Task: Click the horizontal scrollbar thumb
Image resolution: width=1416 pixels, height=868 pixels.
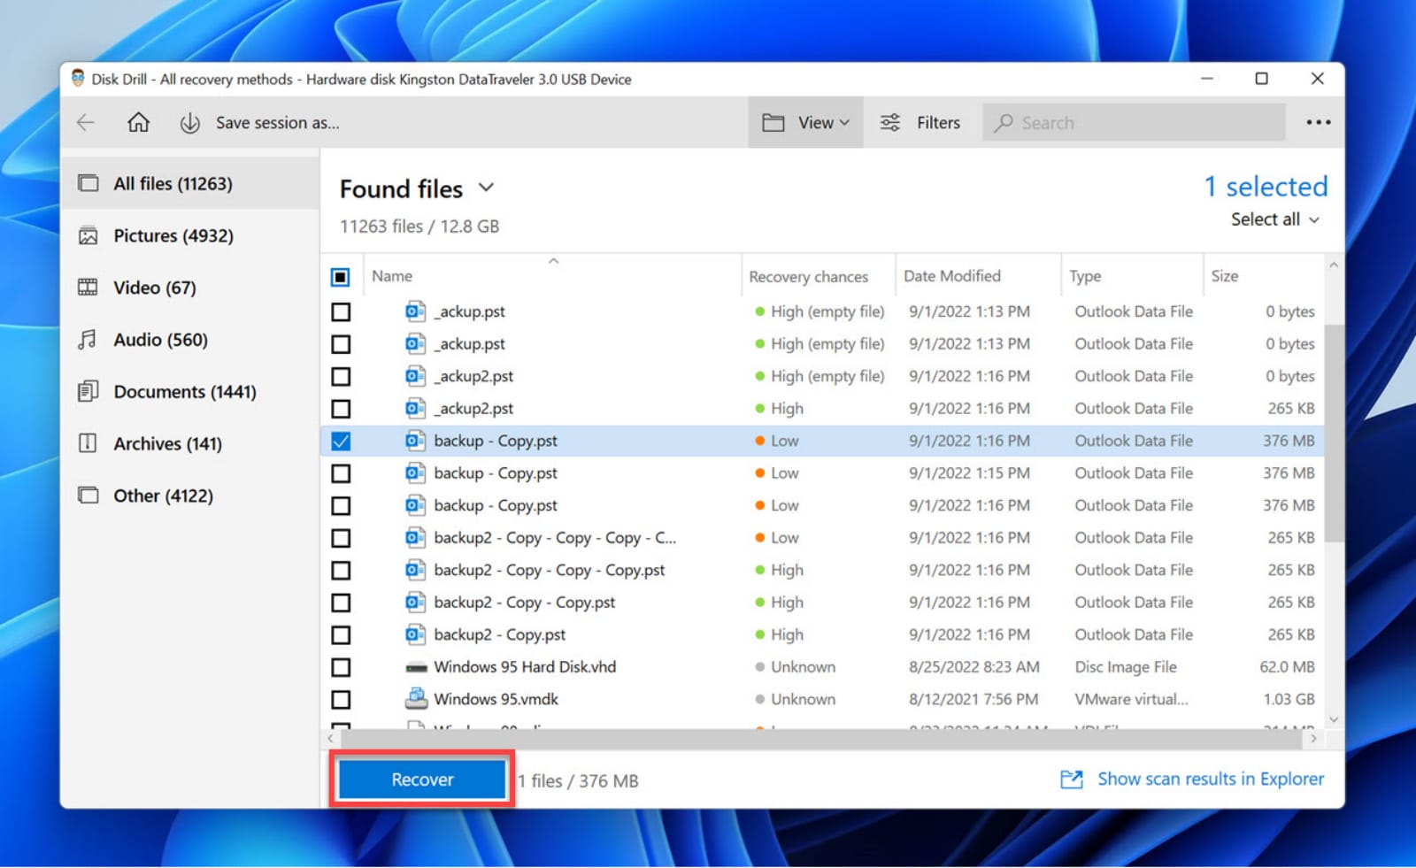Action: (821, 738)
